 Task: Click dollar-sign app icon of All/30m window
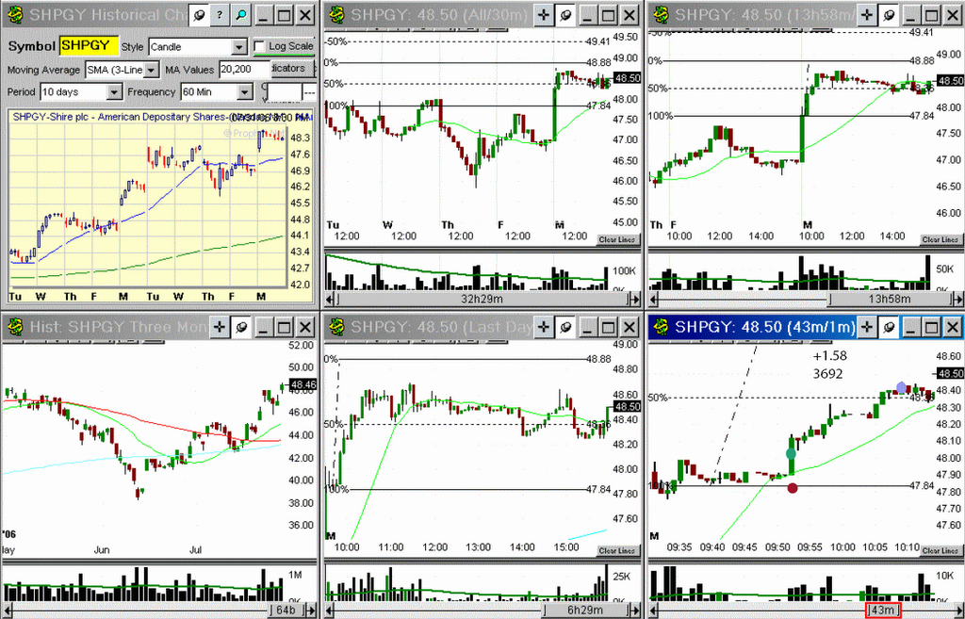(x=336, y=15)
